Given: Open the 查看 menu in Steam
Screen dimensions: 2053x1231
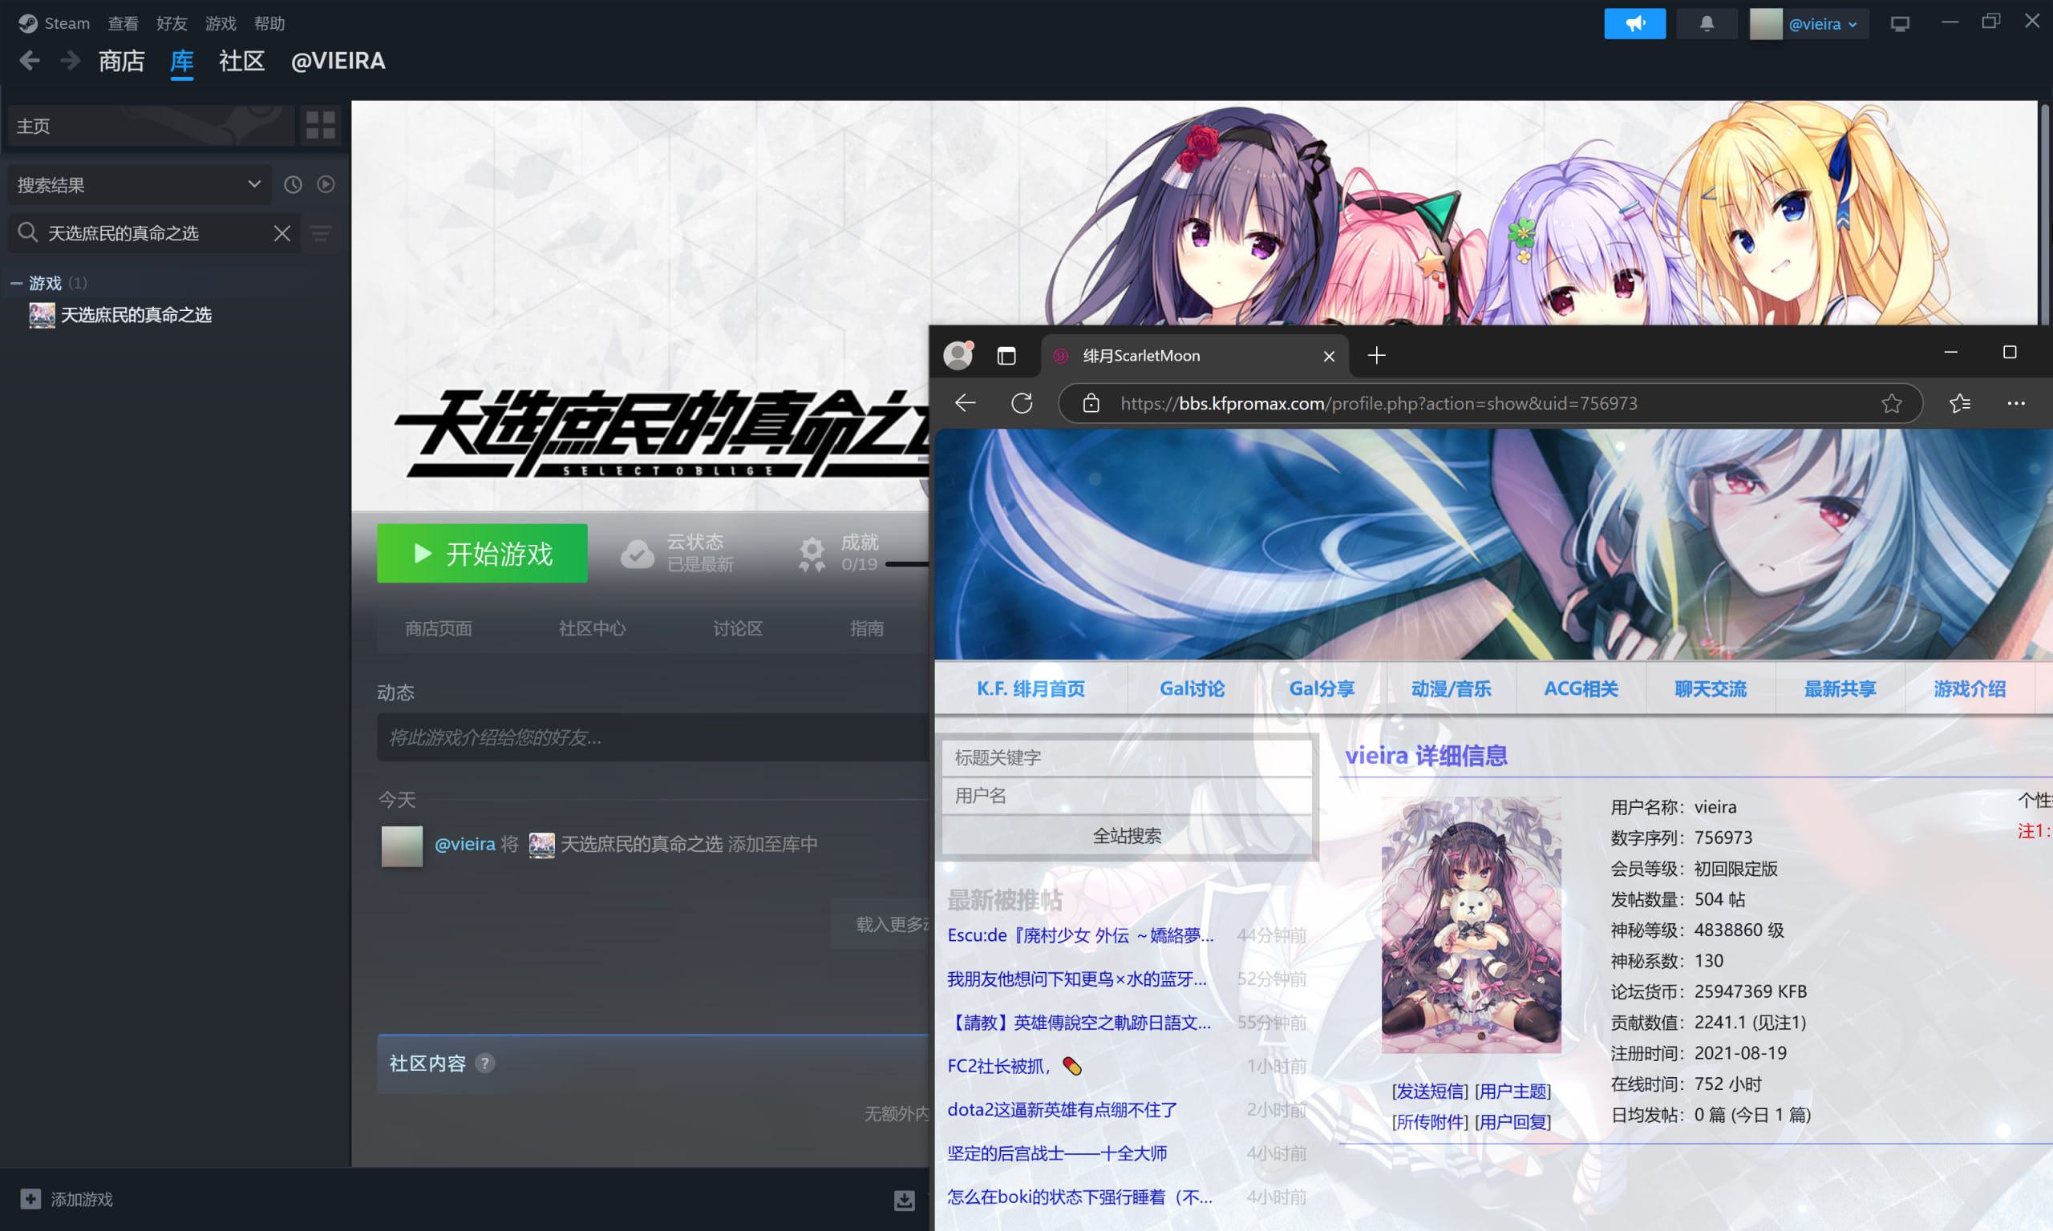Looking at the screenshot, I should tap(122, 22).
